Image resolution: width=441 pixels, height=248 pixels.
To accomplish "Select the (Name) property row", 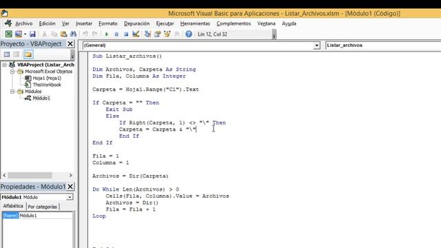I will coord(10,216).
